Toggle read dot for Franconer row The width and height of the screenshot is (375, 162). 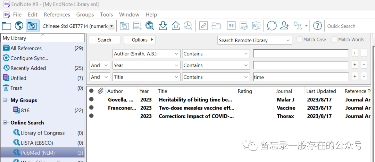[91, 108]
